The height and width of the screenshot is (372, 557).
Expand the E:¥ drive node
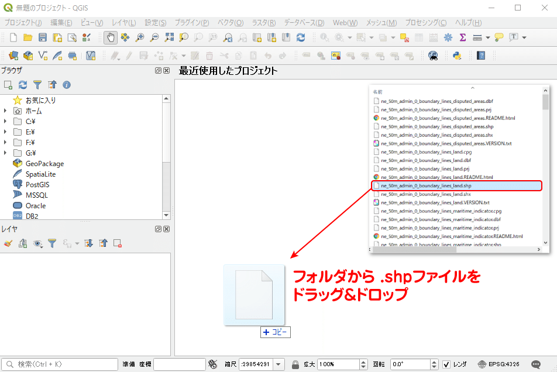(5, 132)
